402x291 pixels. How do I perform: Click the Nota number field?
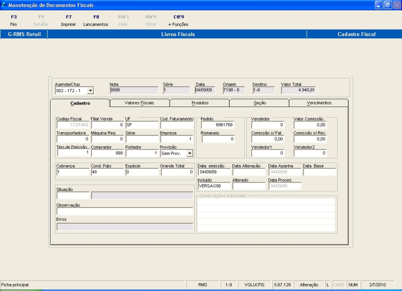134,90
